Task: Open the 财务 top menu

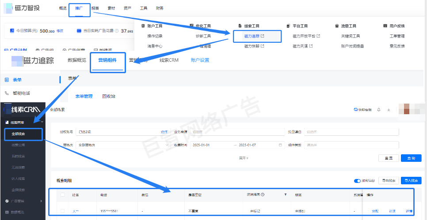Action: pyautogui.click(x=160, y=8)
